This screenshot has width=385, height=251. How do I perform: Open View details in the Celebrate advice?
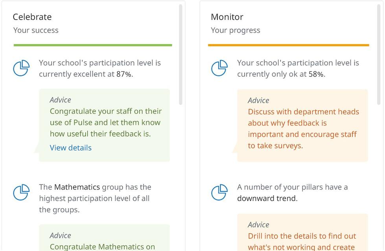tap(71, 148)
